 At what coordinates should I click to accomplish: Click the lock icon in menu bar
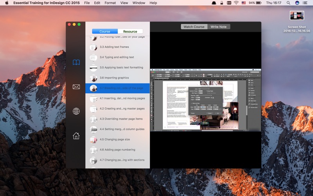pos(221,3)
